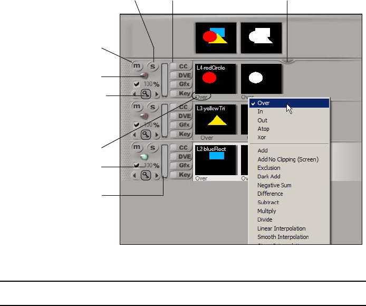The height and width of the screenshot is (306, 366).
Task: Click the keyframe key icon on L3-yellowTri
Action: point(146,135)
